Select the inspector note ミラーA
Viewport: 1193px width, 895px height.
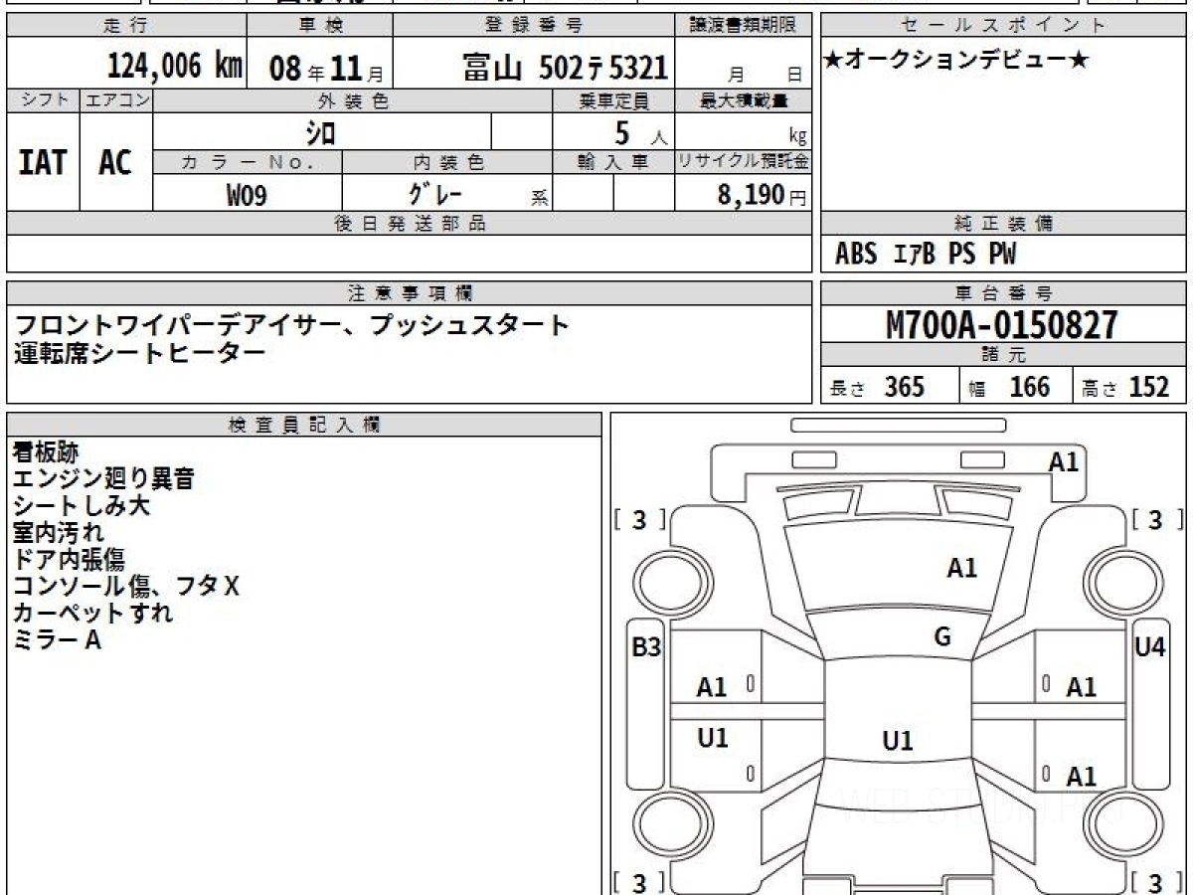57,640
